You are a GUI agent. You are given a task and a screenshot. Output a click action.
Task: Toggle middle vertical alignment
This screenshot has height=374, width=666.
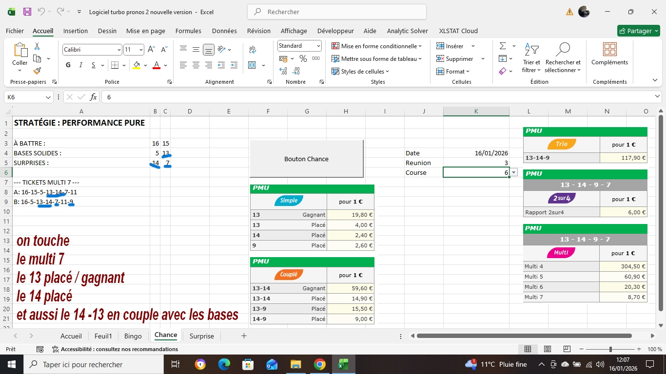pos(196,50)
